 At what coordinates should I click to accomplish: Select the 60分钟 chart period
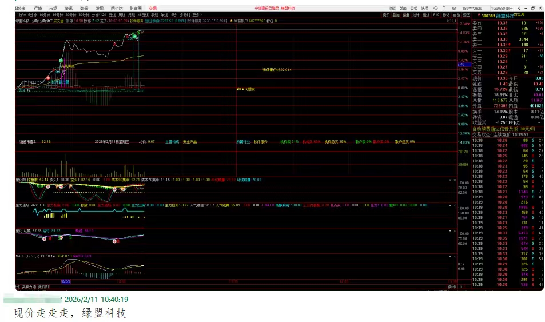click(84, 15)
